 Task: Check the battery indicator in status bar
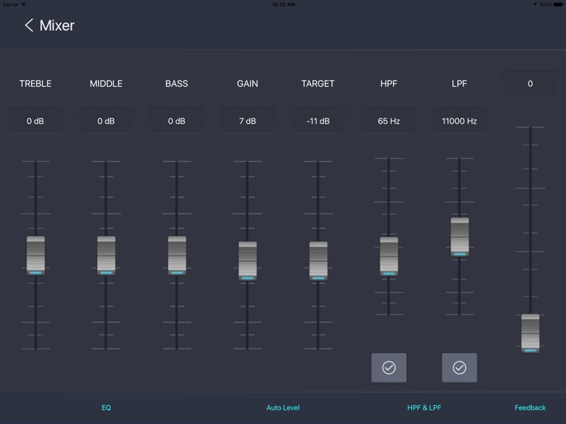558,5
